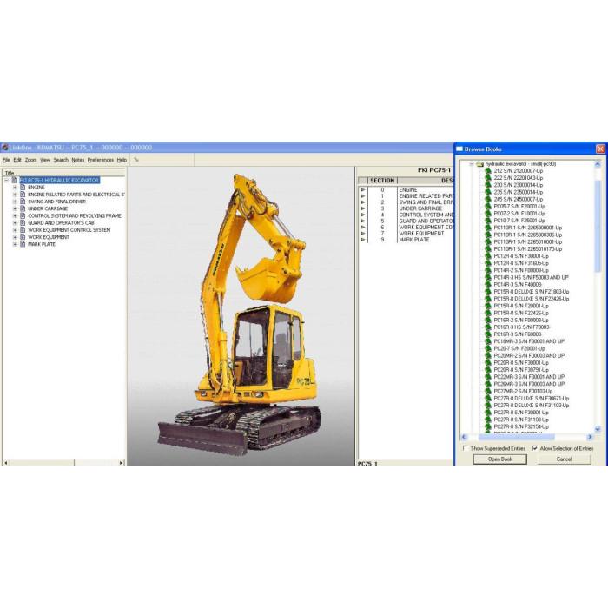Open the Zoom menu
This screenshot has width=608, height=608.
click(x=30, y=160)
